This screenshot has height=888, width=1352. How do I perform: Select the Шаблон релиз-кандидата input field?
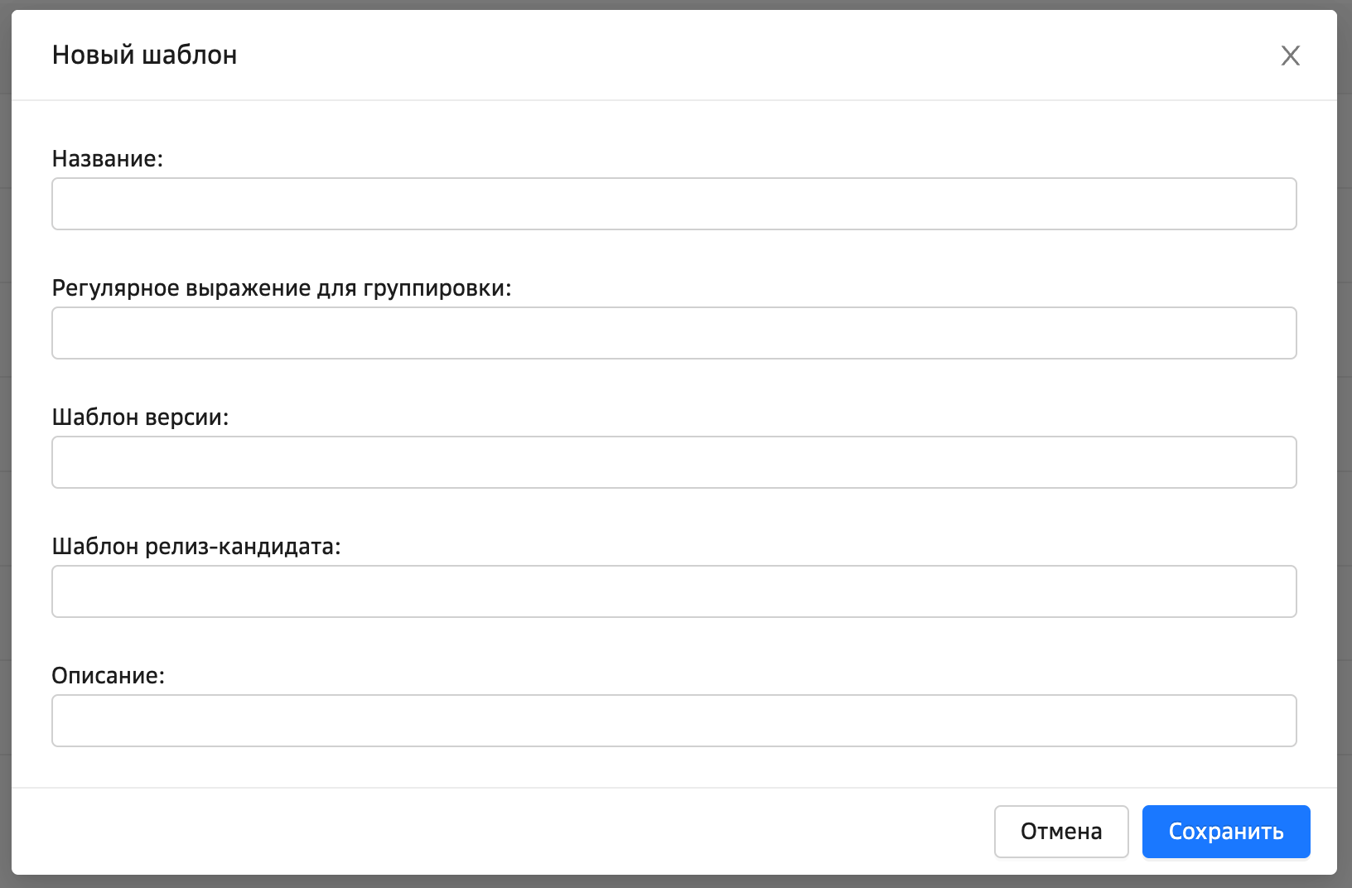674,591
